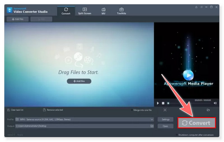The image size is (224, 142).
Task: Enable Merge into one file checkbox
Action: [x=132, y=110]
